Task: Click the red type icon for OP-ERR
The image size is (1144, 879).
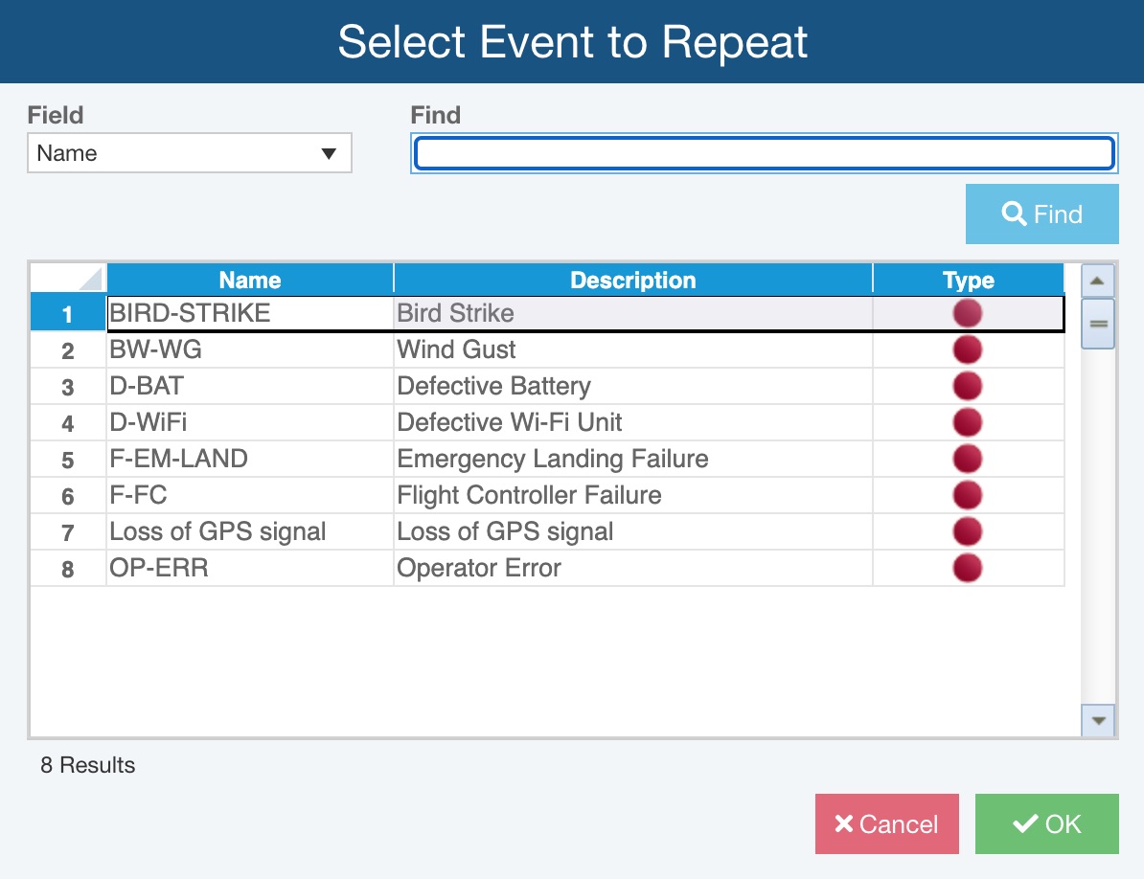Action: [968, 568]
